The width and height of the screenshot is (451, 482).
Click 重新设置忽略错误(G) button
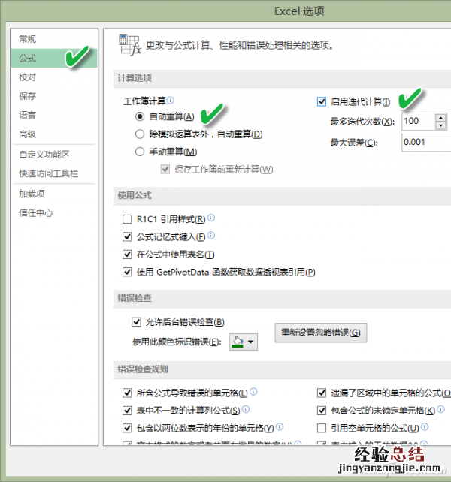pos(321,333)
